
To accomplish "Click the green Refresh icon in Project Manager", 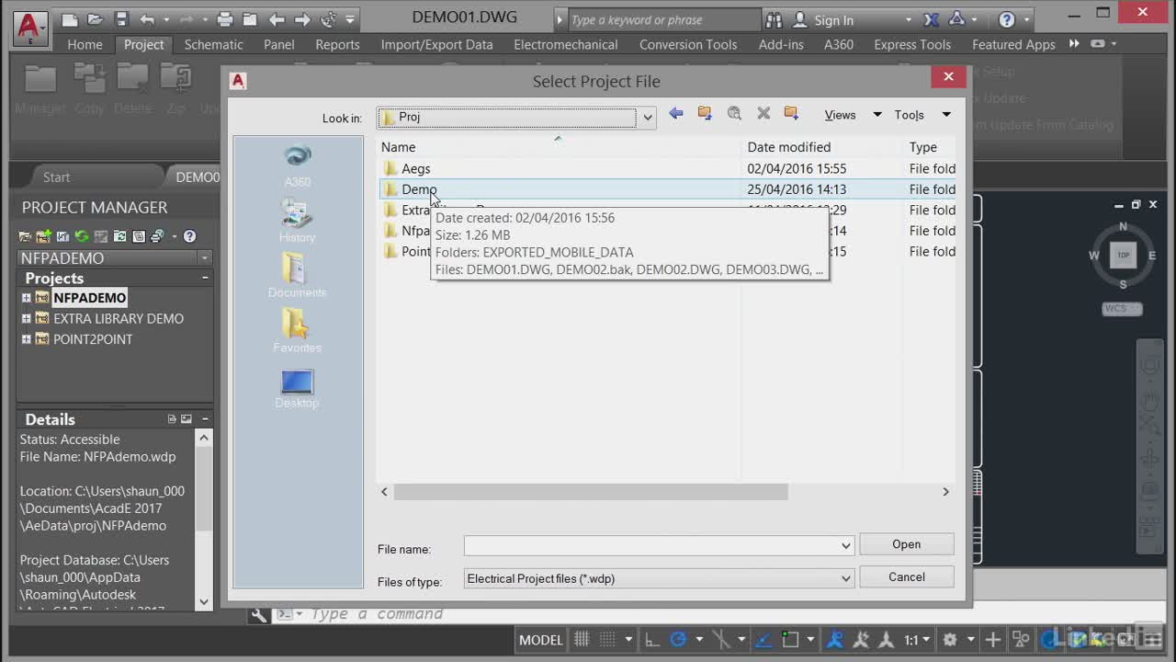I will (x=82, y=236).
